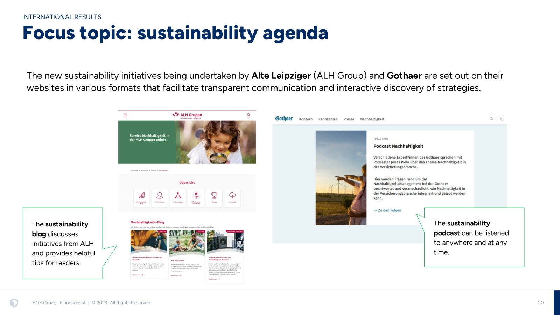Click the 'Nachhaltigkeit' breadcrumb on ALH site
Image resolution: width=560 pixels, height=315 pixels.
pyautogui.click(x=164, y=170)
